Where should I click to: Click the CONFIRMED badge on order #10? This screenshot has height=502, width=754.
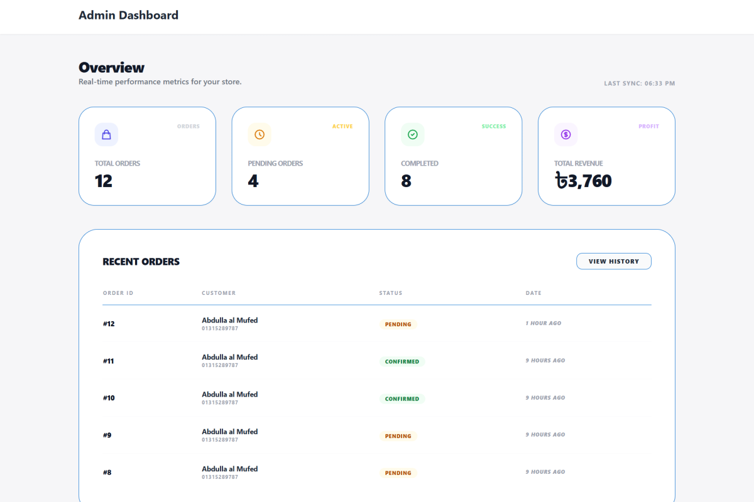[x=402, y=398]
